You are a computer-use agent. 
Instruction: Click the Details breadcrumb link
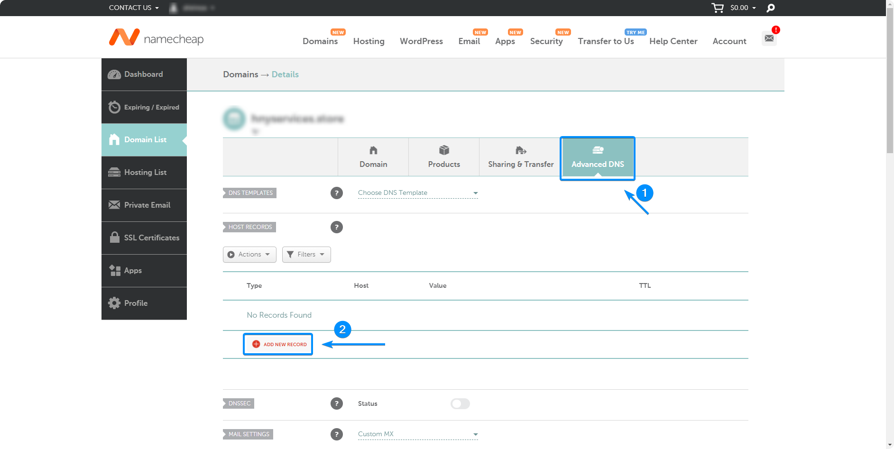click(x=285, y=74)
